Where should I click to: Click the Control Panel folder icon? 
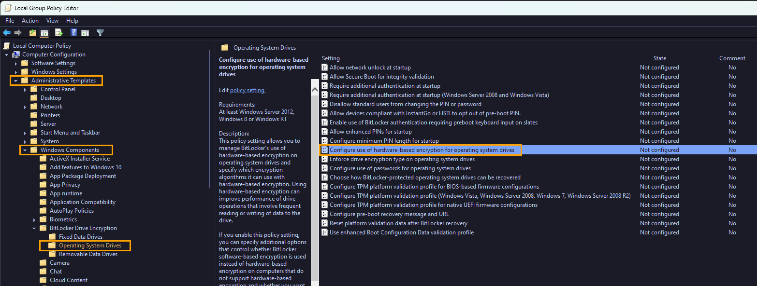click(x=34, y=89)
